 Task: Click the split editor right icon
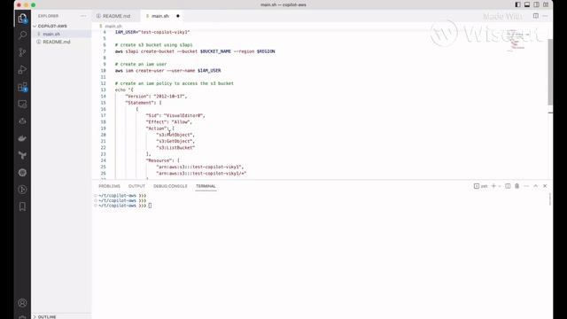[535, 16]
